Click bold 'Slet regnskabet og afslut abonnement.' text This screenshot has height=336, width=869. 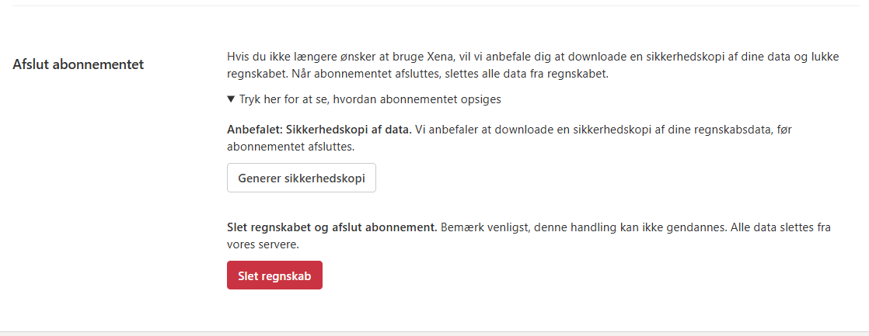331,227
